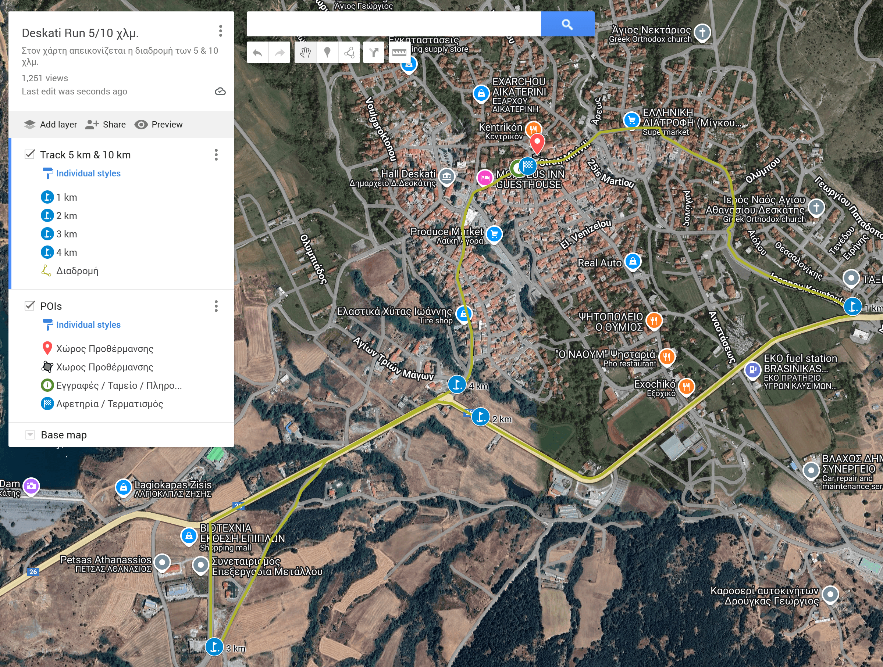
Task: Click inside the map search field
Action: [x=393, y=24]
